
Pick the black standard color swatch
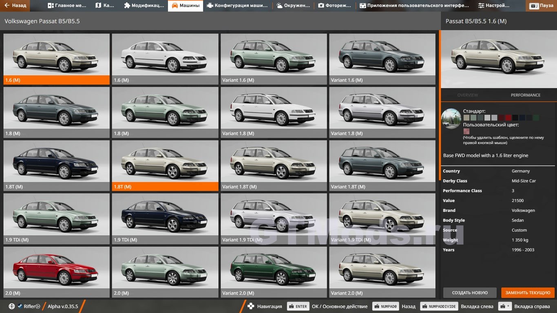tap(515, 118)
